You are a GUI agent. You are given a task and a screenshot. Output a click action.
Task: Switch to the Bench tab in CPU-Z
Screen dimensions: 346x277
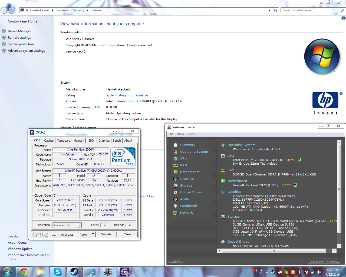coord(117,141)
